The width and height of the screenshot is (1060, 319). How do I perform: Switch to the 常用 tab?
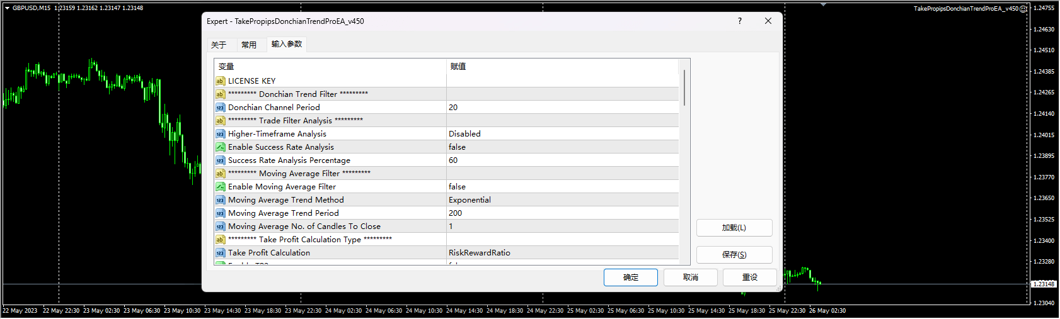pyautogui.click(x=249, y=45)
